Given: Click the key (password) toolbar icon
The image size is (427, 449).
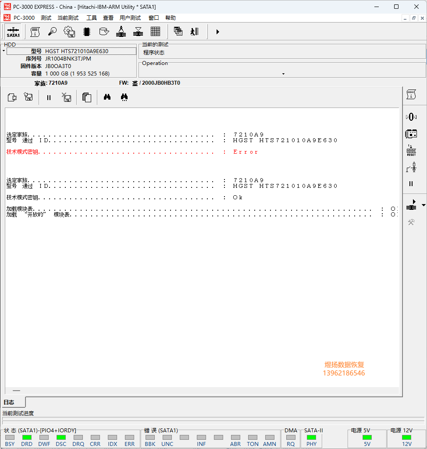Looking at the screenshot, I should pos(52,32).
